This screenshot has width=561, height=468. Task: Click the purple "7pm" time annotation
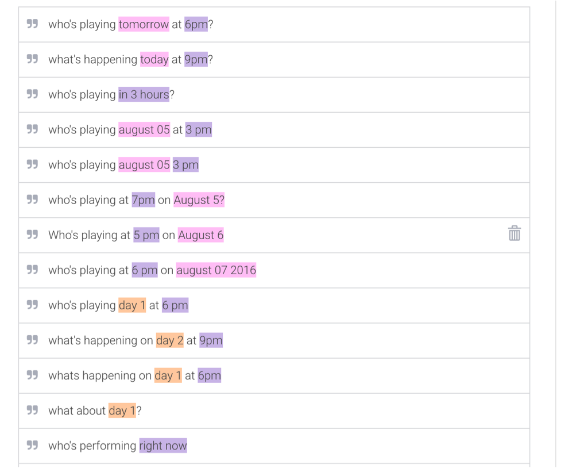(x=143, y=200)
